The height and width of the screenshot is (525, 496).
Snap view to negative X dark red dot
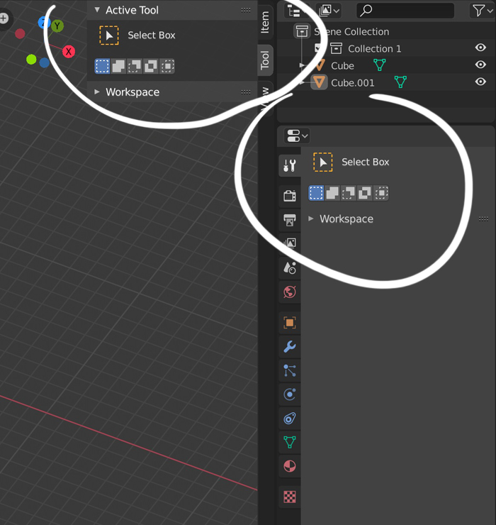click(x=20, y=33)
